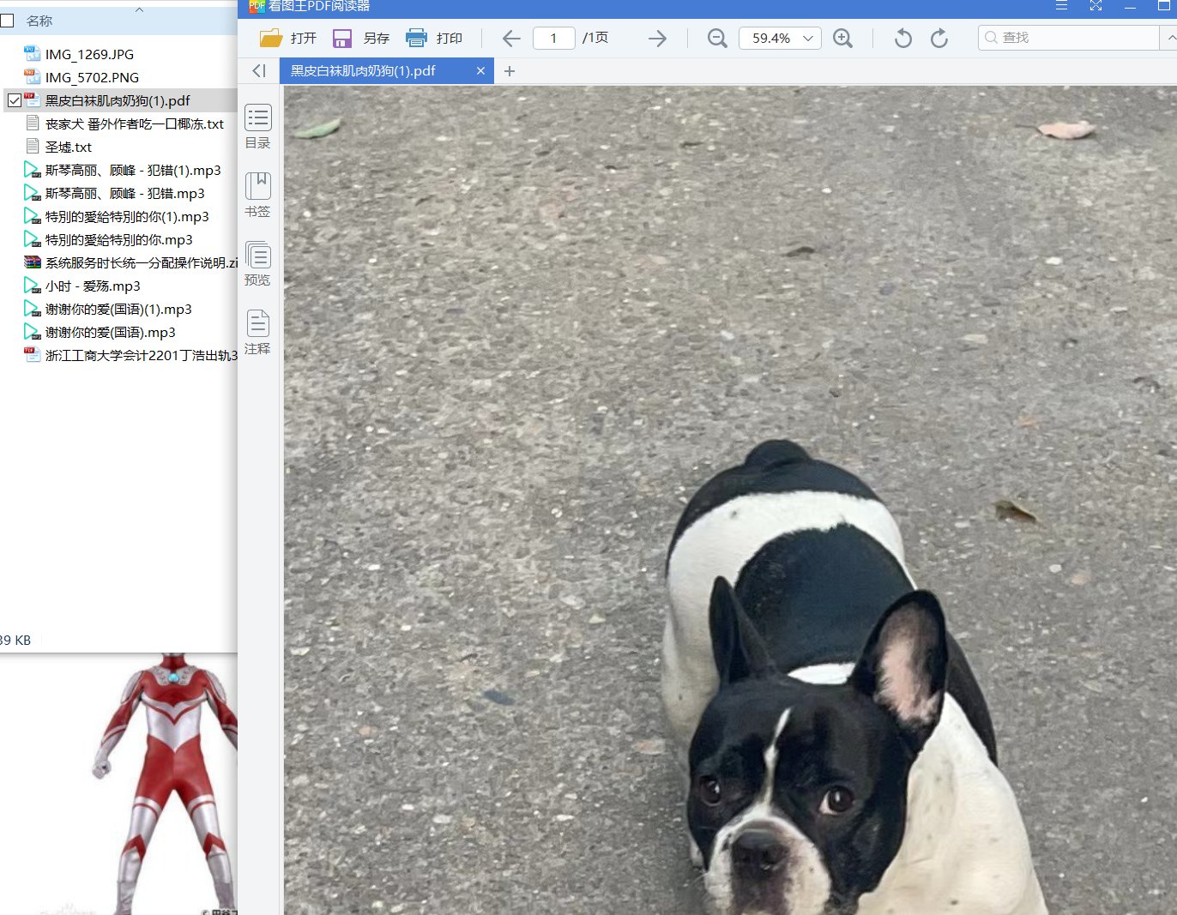Screen dimensions: 1177x915
Task: Rotate page clockwise
Action: point(939,39)
